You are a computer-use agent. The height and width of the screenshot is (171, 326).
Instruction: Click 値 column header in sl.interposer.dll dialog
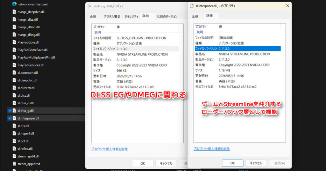pyautogui.click(x=249, y=27)
